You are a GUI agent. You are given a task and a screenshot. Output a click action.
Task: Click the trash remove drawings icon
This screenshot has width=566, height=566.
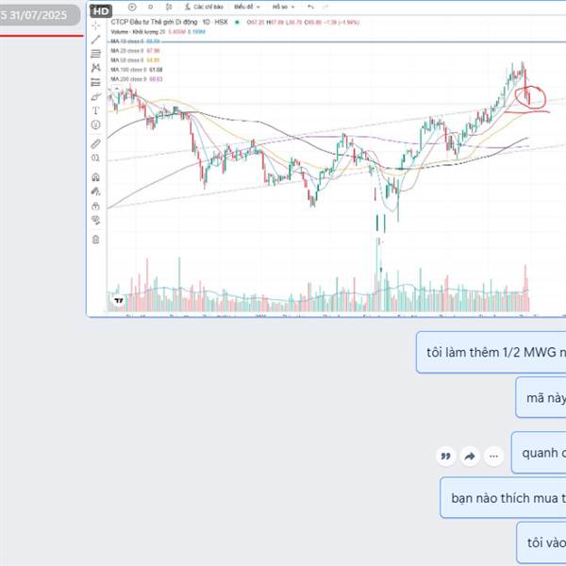(95, 240)
